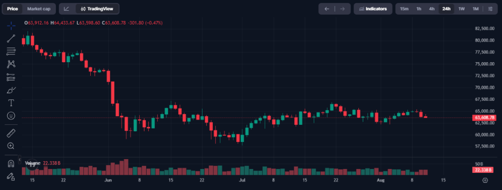
Task: Activate the text annotation tool
Action: pyautogui.click(x=11, y=103)
